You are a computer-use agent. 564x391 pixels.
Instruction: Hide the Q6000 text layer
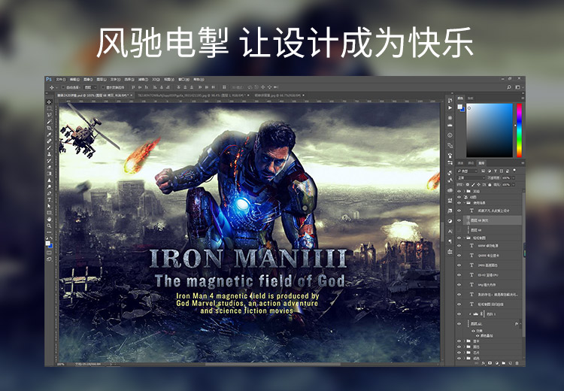click(x=459, y=256)
